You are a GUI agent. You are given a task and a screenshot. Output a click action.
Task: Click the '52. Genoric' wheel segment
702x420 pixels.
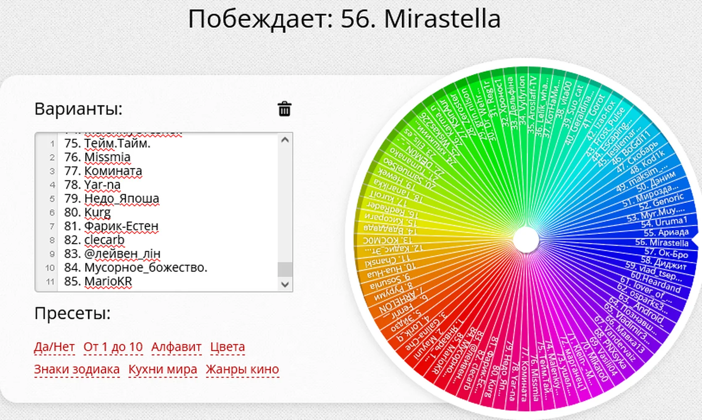click(661, 202)
